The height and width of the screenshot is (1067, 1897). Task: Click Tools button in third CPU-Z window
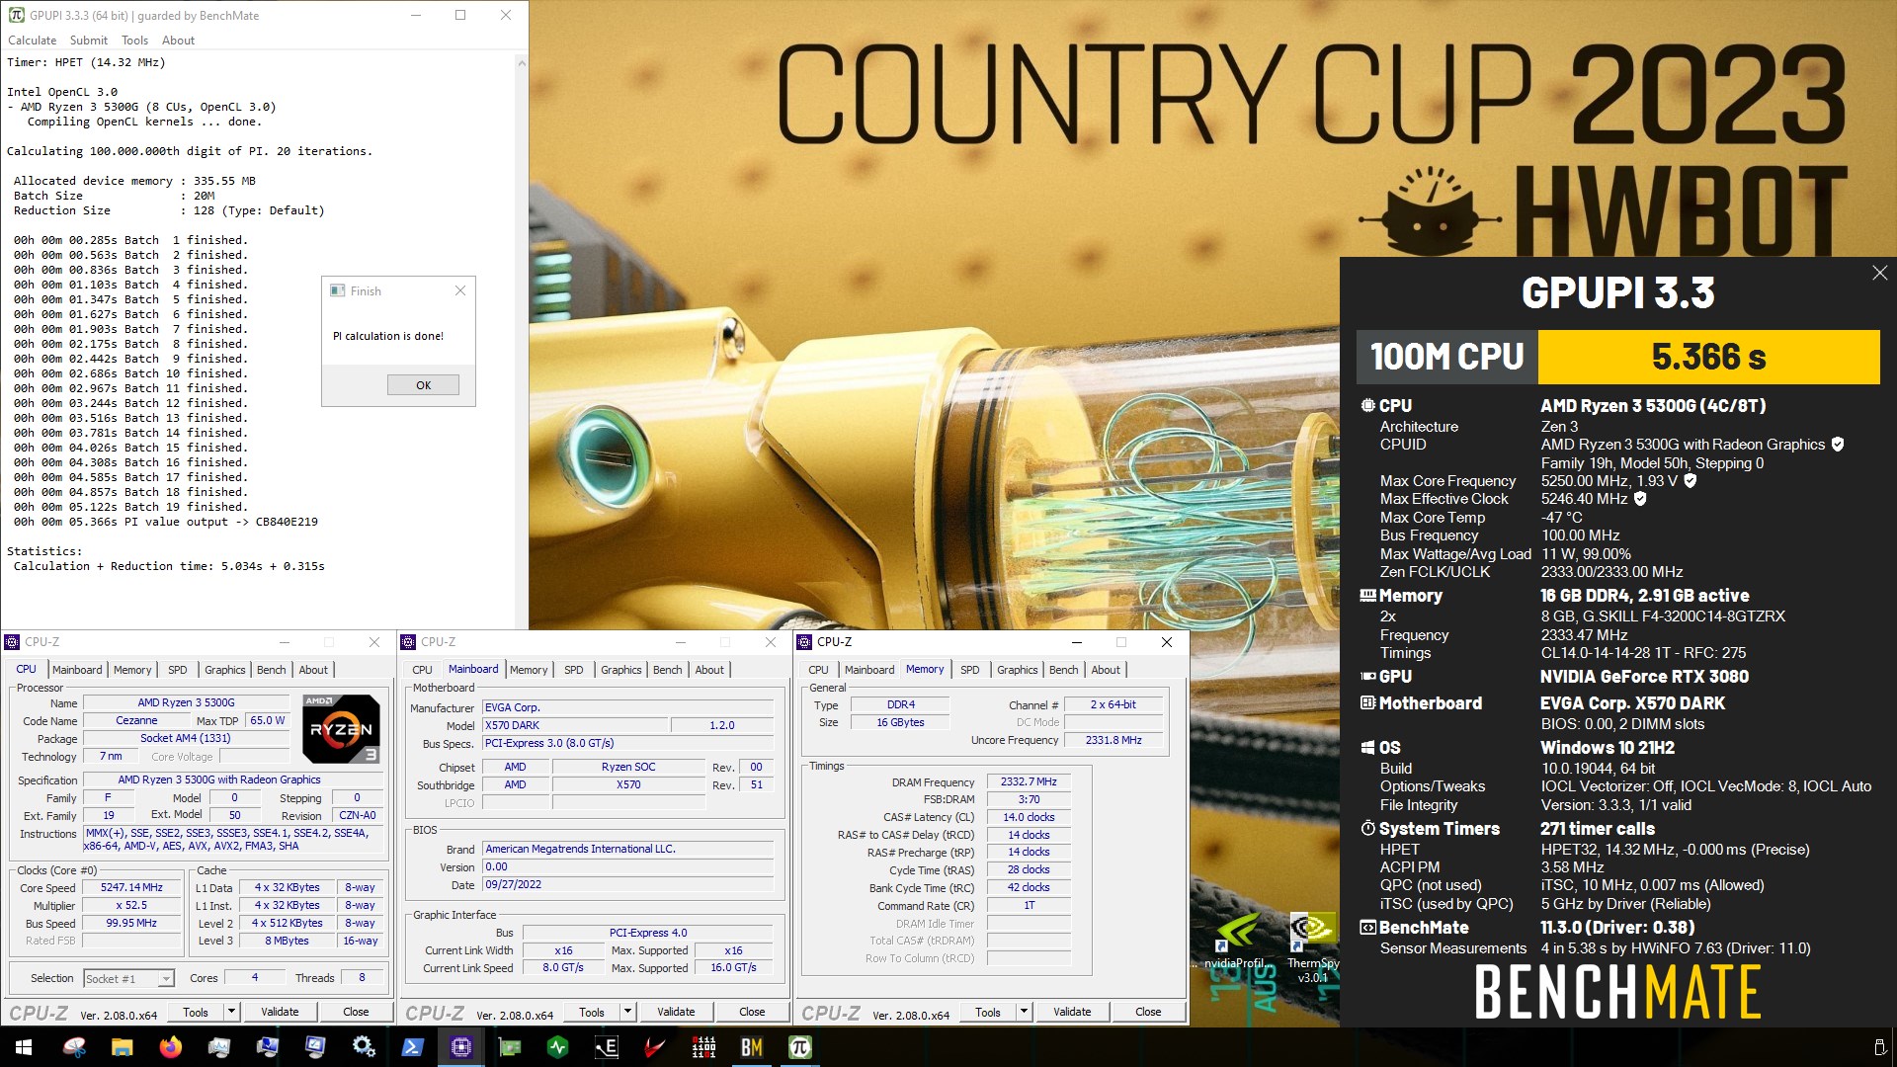(988, 1012)
